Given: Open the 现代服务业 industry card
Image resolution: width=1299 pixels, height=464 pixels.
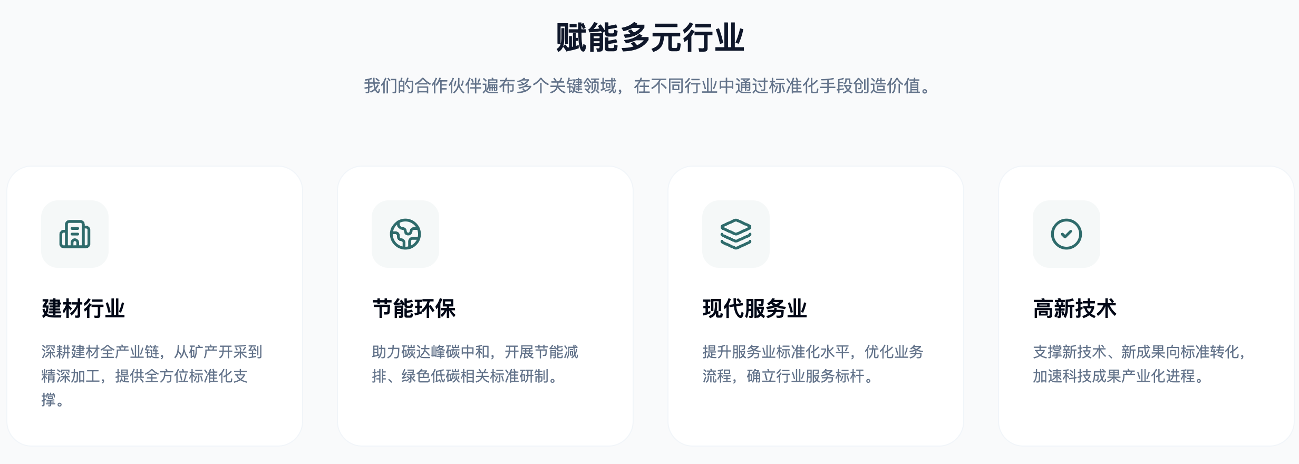Looking at the screenshot, I should [816, 306].
